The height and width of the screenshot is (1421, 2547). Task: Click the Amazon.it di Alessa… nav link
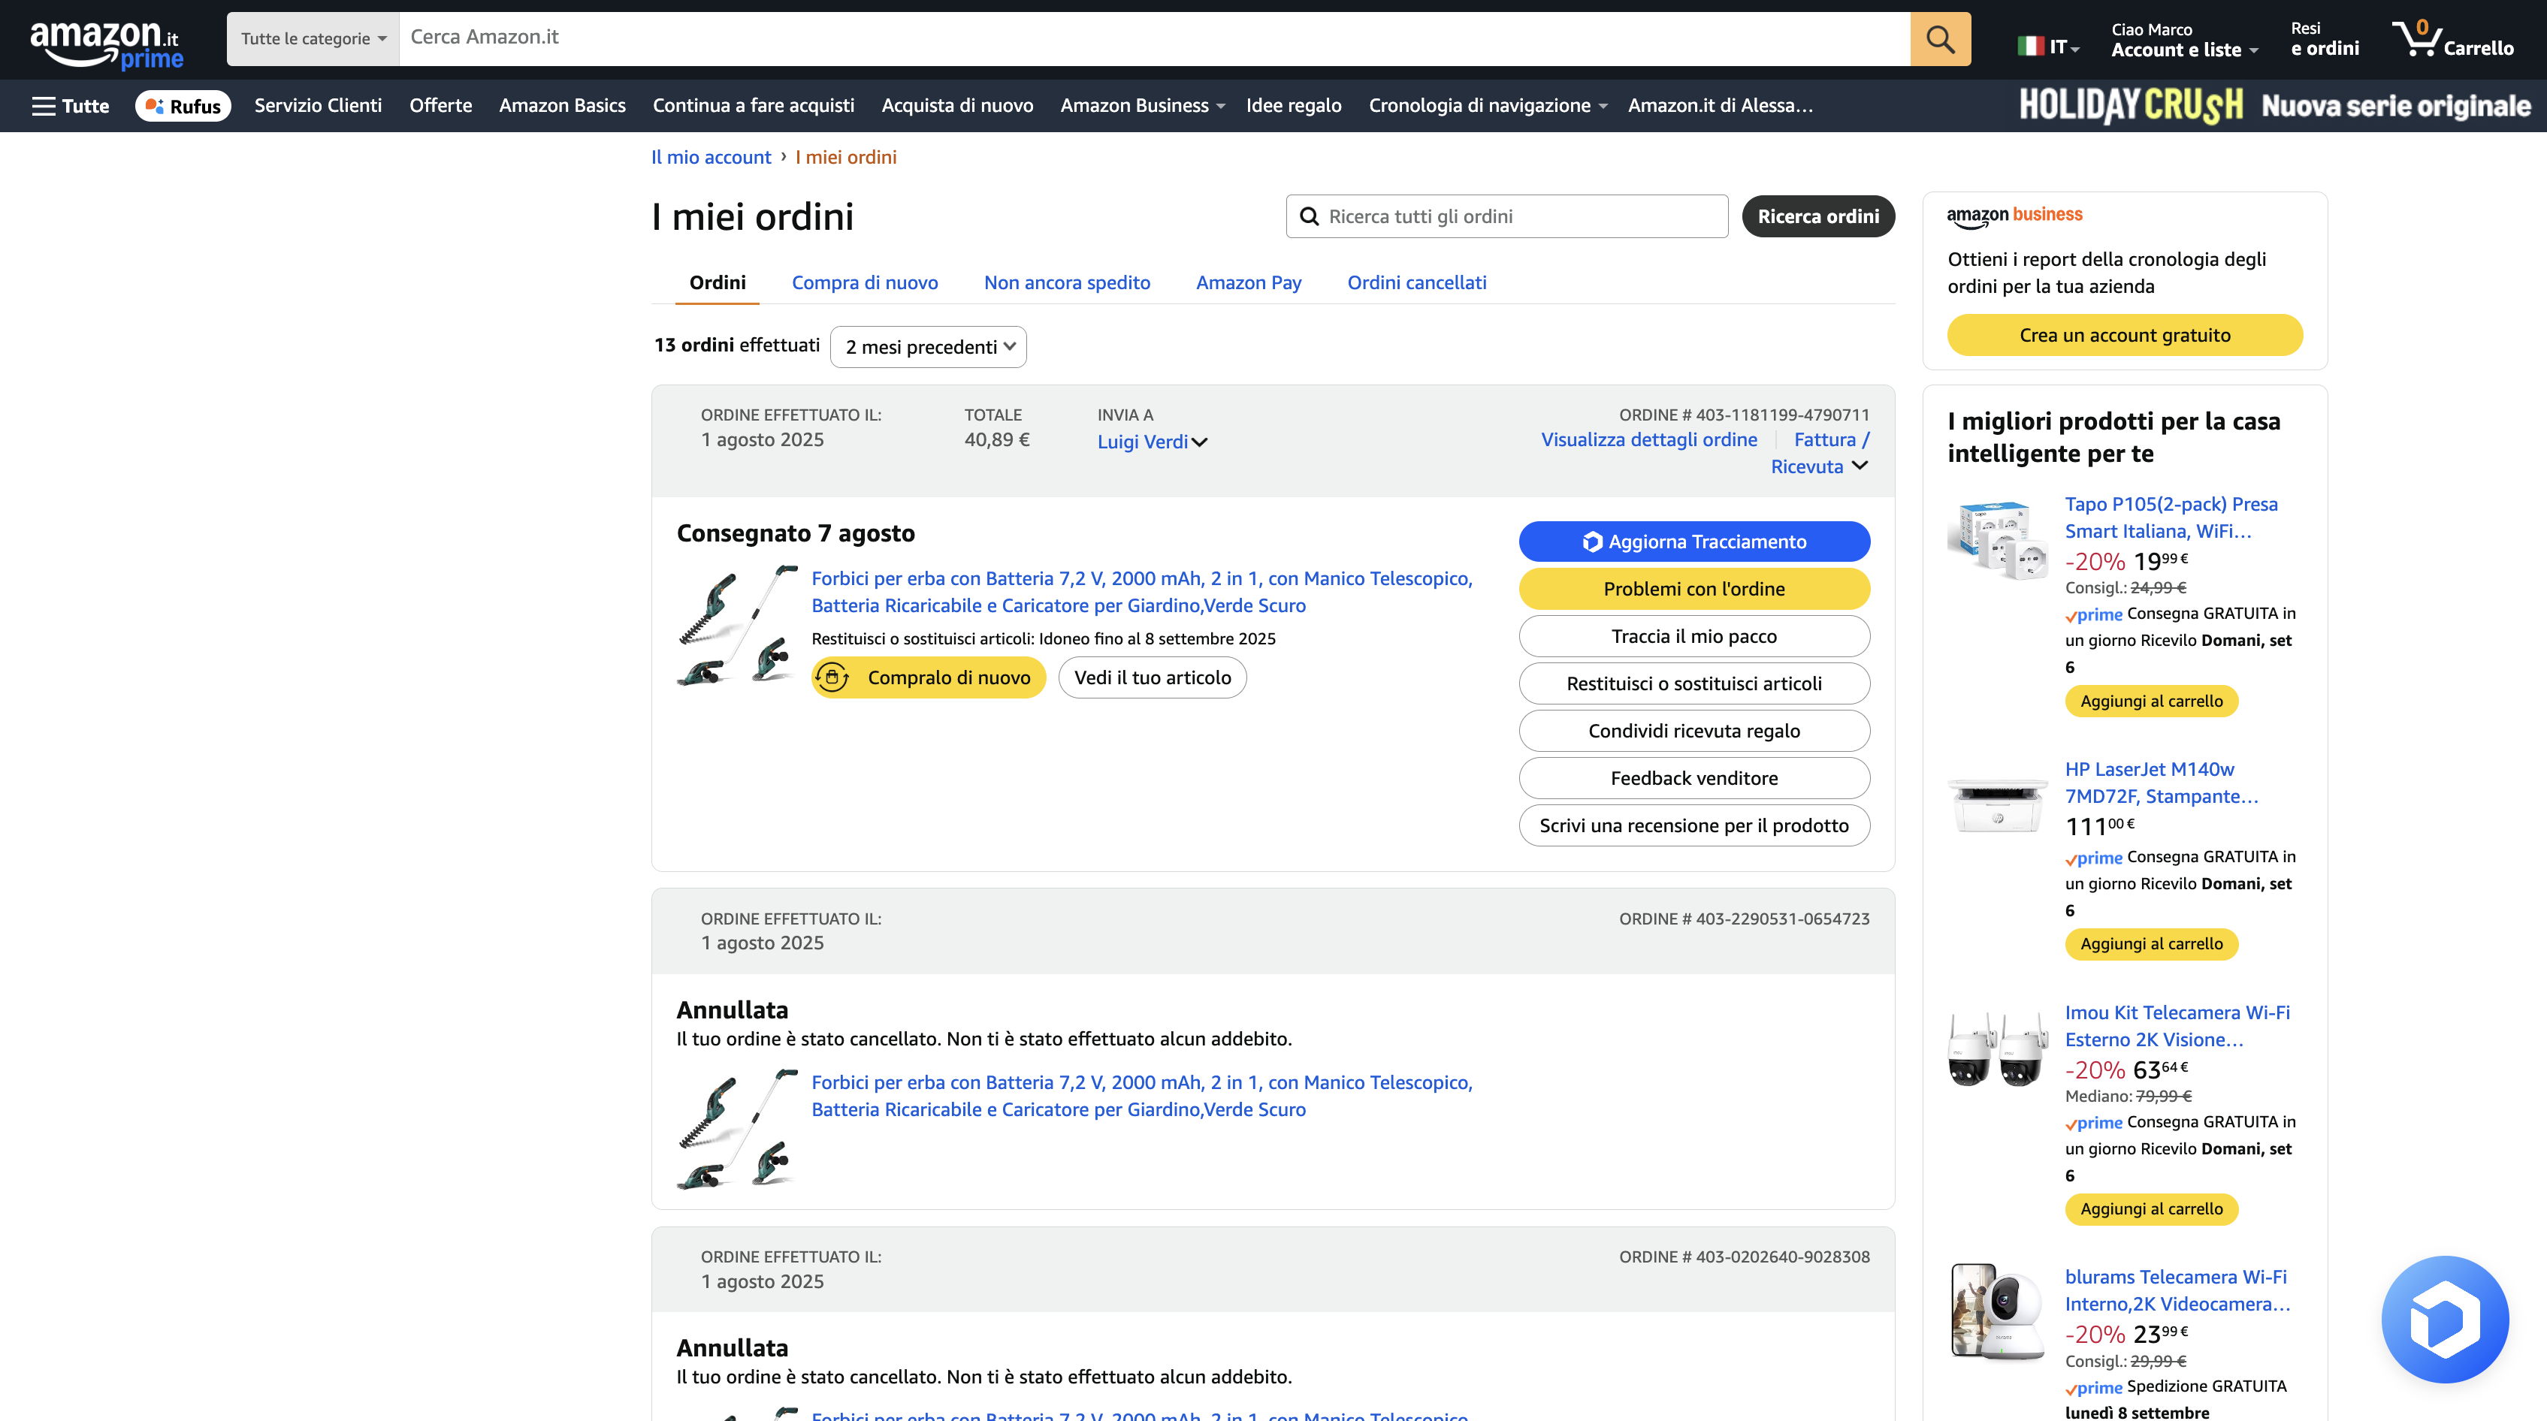[1721, 106]
